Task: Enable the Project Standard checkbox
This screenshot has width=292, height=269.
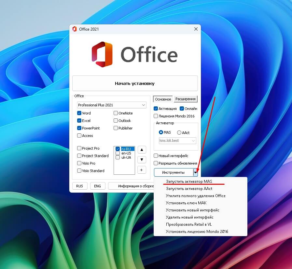Action: tap(79, 155)
